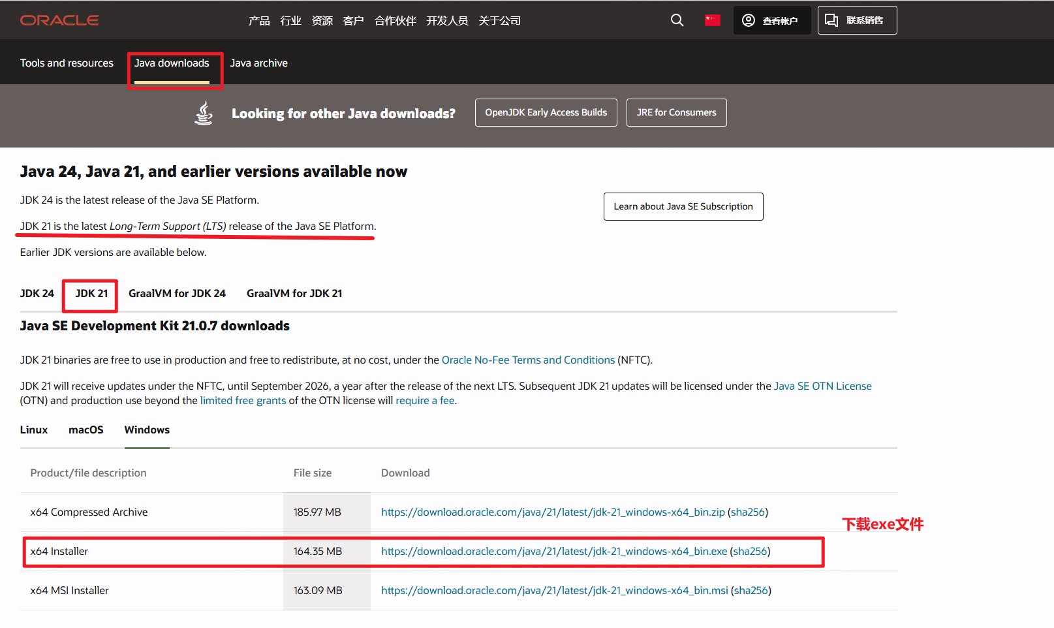This screenshot has height=628, width=1054.
Task: Click JRE for Consumers button
Action: click(x=676, y=112)
